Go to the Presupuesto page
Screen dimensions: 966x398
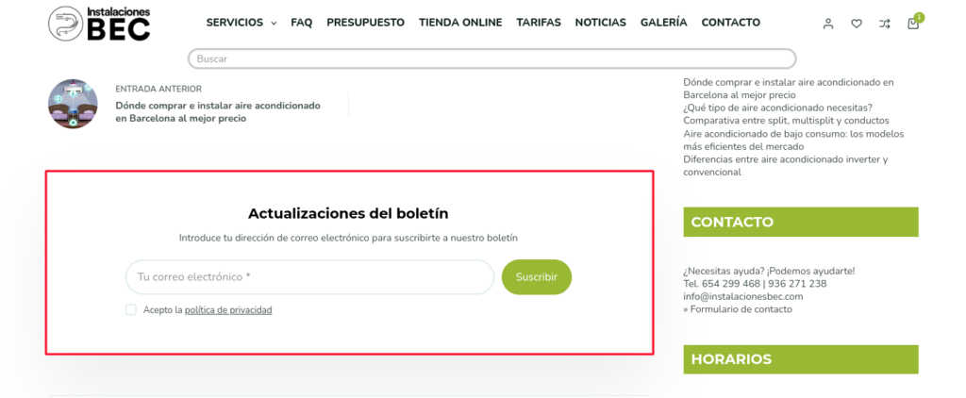[x=365, y=23]
